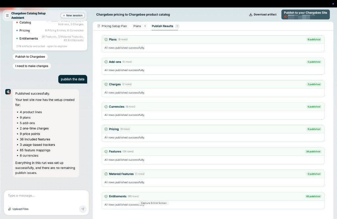
Task: Expand the Add-ons results section header
Action: [x=213, y=62]
